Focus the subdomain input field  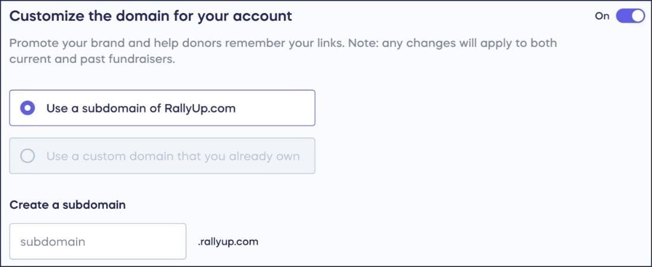pyautogui.click(x=97, y=242)
